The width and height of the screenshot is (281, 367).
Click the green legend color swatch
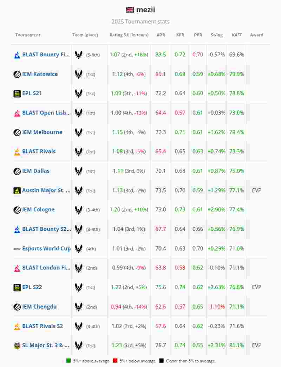68,361
